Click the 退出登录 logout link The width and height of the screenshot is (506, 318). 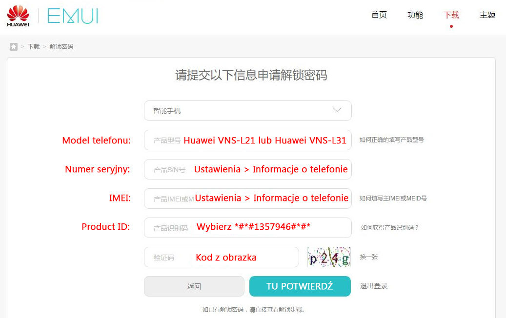point(374,286)
